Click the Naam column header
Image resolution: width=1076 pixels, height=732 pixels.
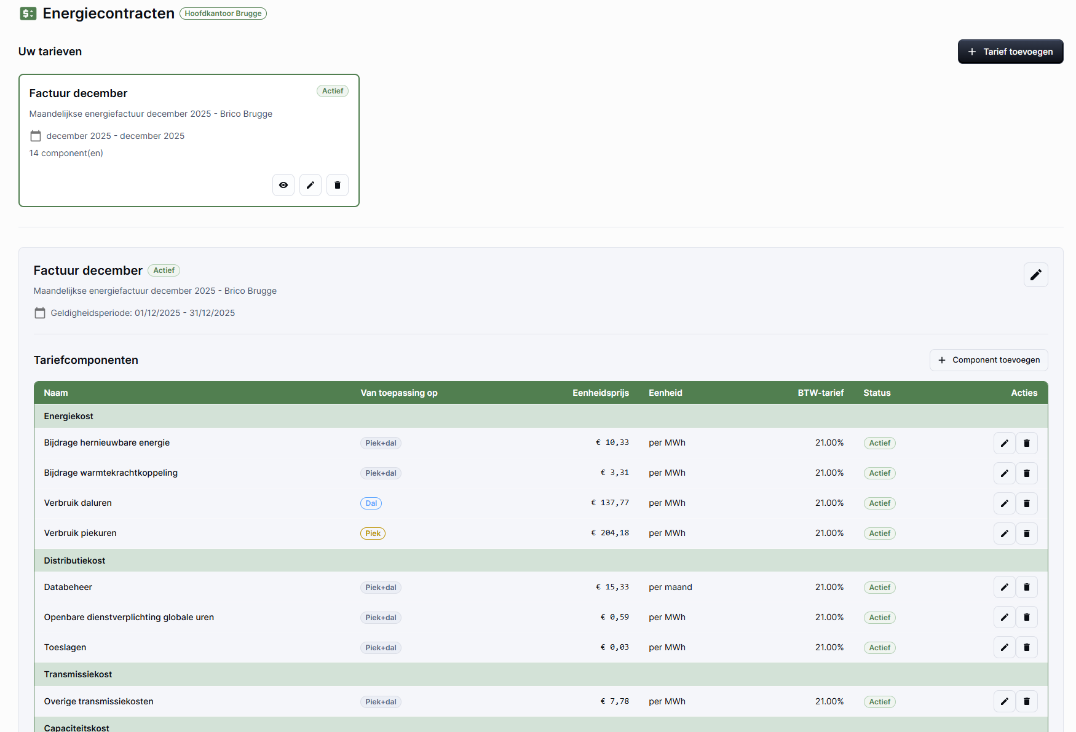pos(56,393)
